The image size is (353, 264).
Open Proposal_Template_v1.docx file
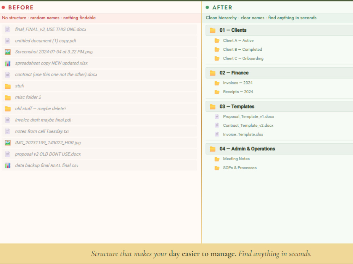(x=249, y=117)
